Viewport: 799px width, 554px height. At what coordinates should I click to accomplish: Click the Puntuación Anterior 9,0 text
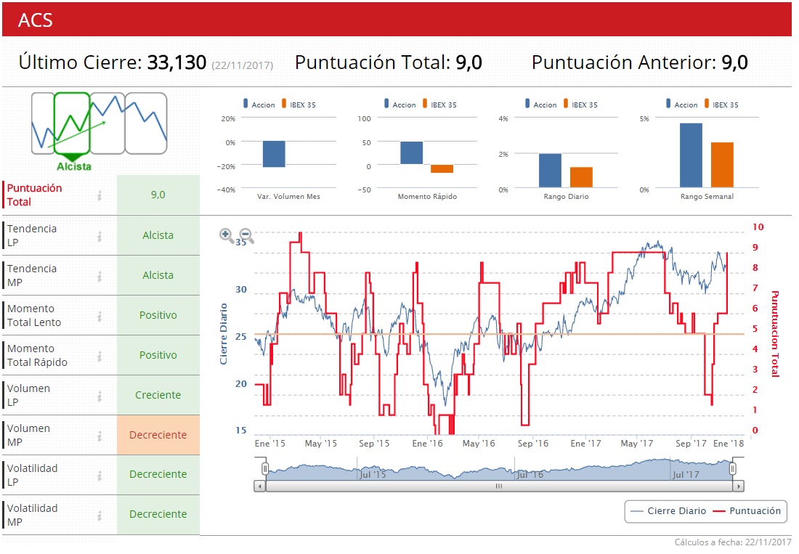pos(640,62)
